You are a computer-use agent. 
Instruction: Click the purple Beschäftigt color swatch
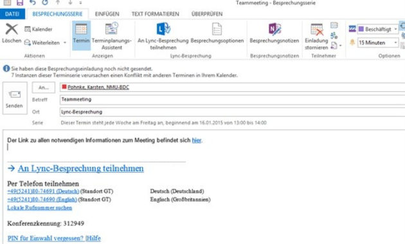(x=361, y=29)
